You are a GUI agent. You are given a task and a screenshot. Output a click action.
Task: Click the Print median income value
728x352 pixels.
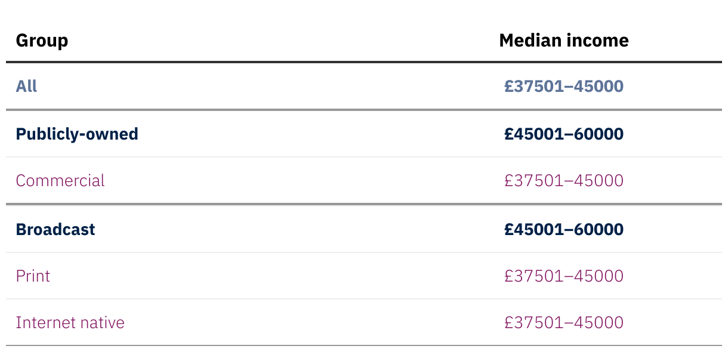coord(563,276)
